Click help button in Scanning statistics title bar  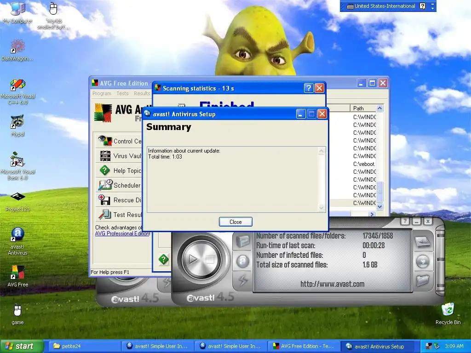[x=309, y=88]
